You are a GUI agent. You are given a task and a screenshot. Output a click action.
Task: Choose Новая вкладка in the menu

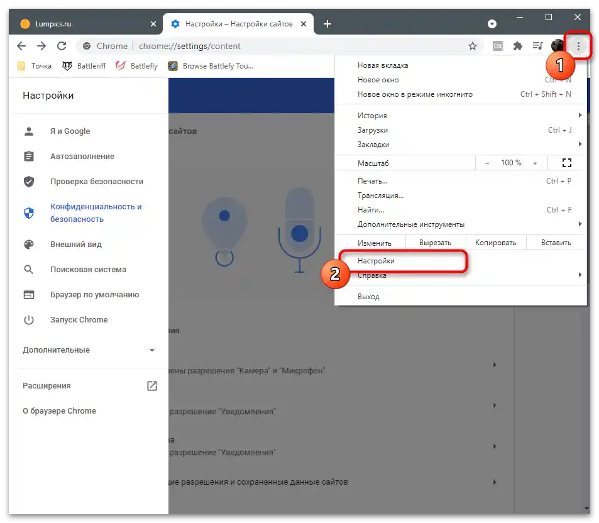pyautogui.click(x=461, y=65)
